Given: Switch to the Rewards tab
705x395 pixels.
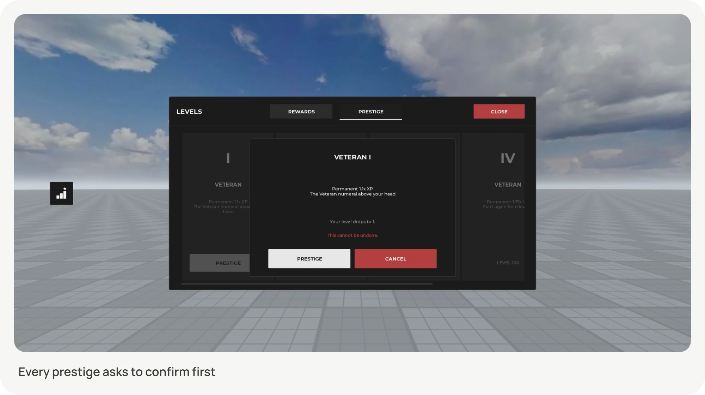Looking at the screenshot, I should pos(301,112).
